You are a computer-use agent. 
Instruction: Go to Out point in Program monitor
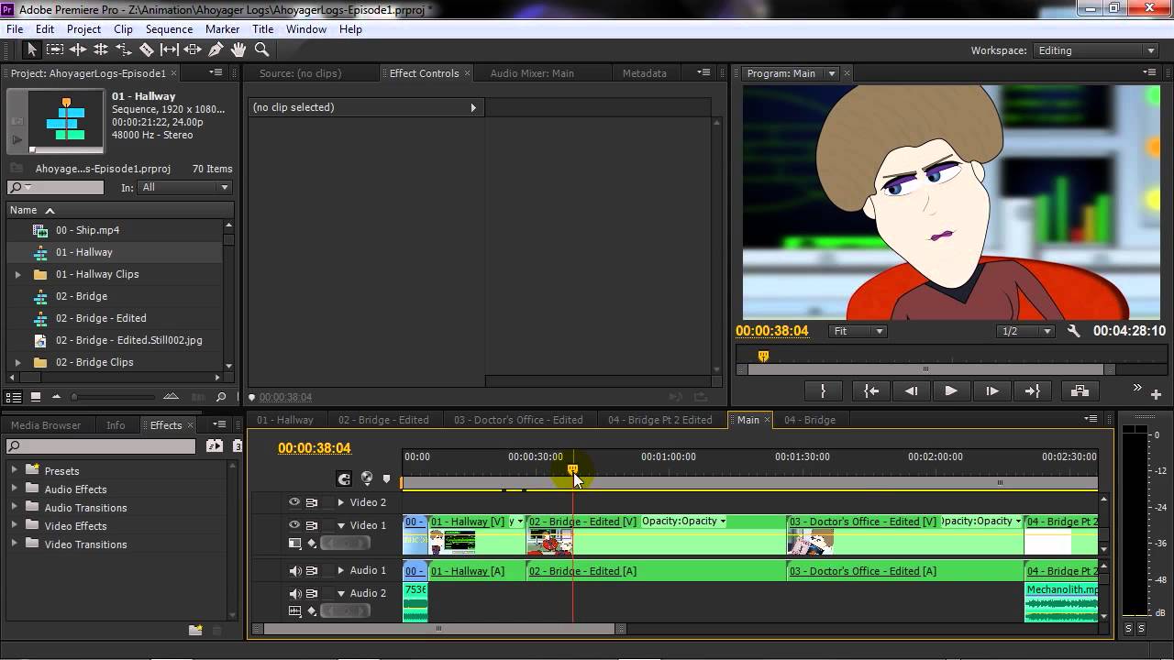point(1032,390)
